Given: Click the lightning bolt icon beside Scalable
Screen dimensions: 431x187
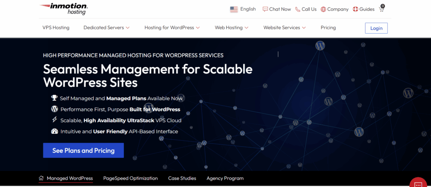Looking at the screenshot, I should click(x=54, y=120).
